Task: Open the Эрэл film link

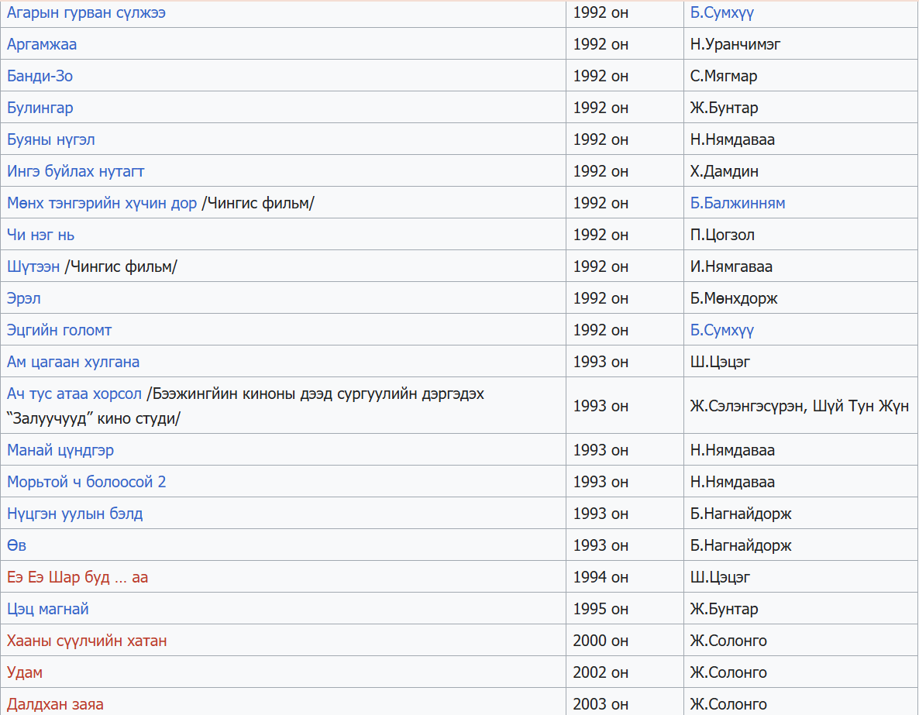Action: (x=23, y=298)
